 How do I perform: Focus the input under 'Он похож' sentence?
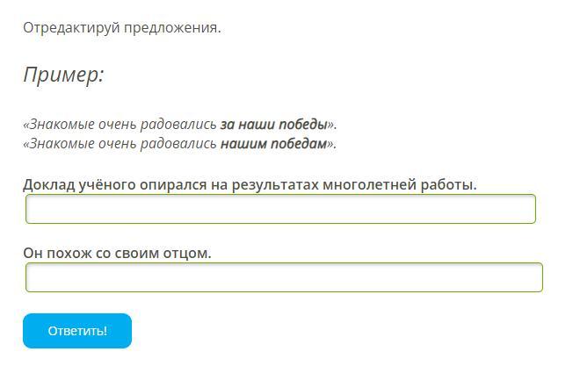284,277
